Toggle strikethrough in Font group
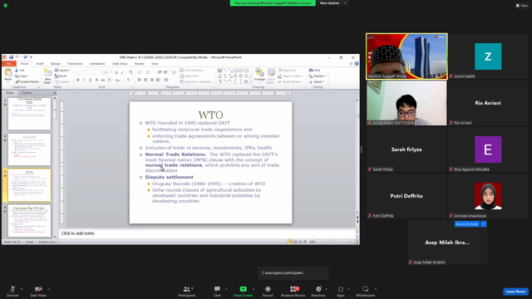532x299 pixels. [103, 80]
